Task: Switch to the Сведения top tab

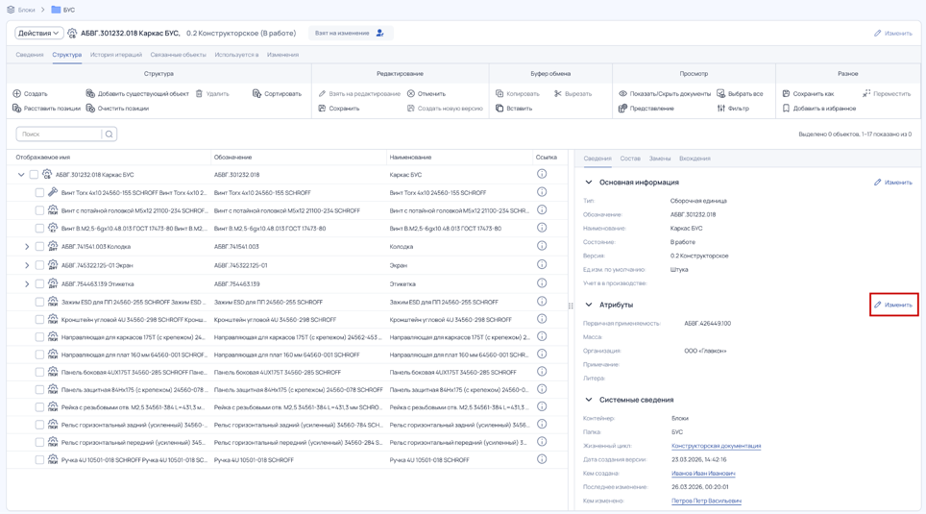Action: point(30,55)
